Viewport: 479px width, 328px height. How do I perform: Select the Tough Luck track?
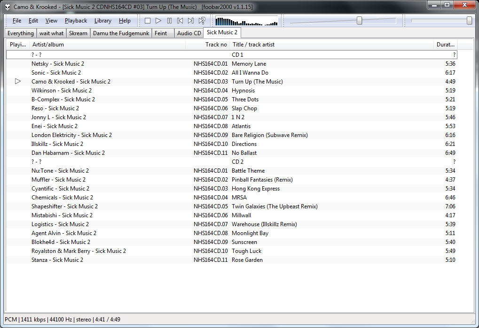pos(232,251)
